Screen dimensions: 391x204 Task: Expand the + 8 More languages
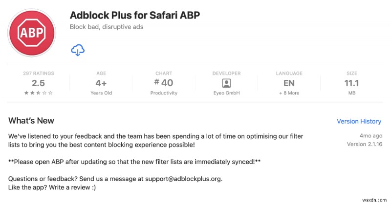click(x=289, y=93)
